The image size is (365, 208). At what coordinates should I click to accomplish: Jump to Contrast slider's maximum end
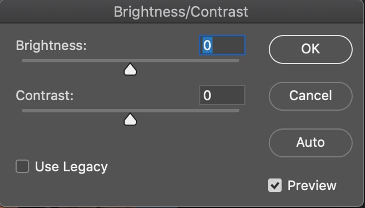[238, 111]
